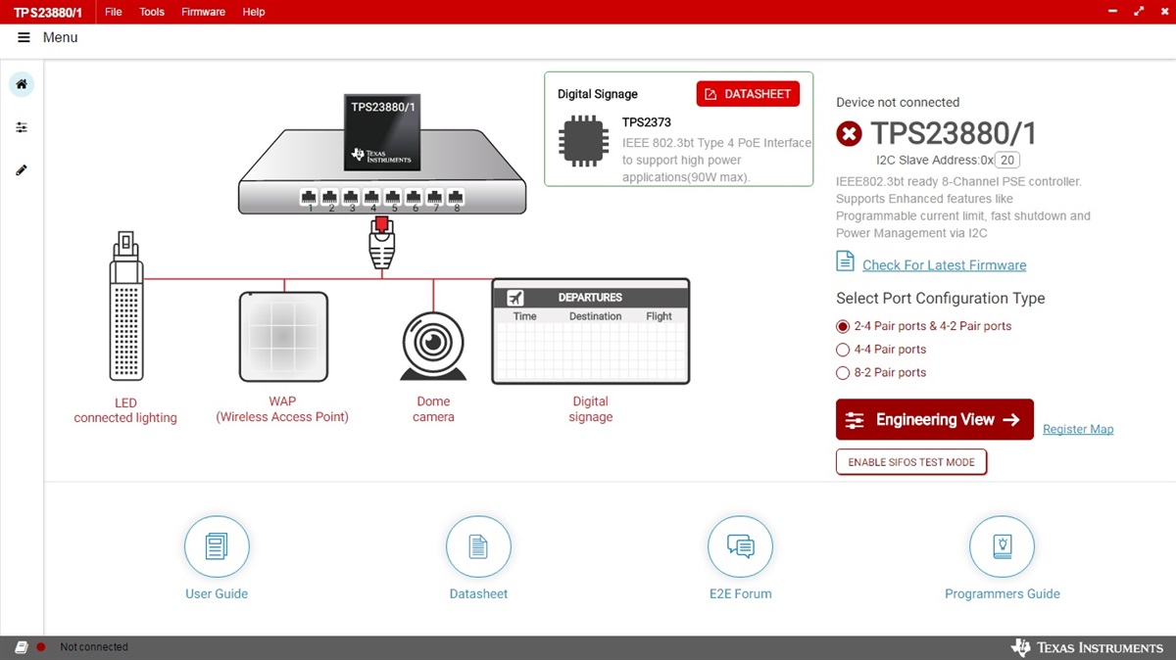The width and height of the screenshot is (1176, 660).
Task: Open the Register Map link
Action: point(1078,429)
